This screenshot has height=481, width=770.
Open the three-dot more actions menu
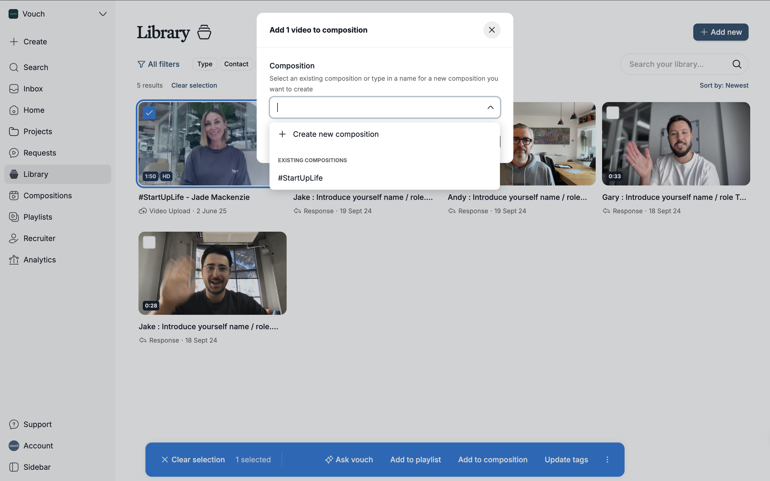point(607,459)
